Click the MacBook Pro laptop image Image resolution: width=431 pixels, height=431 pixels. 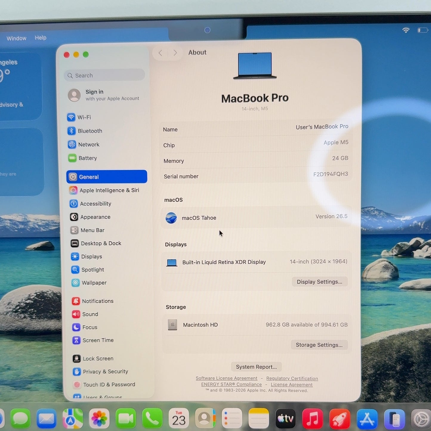tap(255, 66)
